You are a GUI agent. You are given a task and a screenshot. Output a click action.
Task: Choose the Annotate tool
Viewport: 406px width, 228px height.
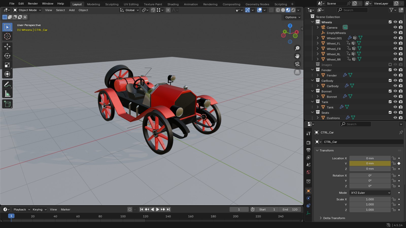[7, 84]
